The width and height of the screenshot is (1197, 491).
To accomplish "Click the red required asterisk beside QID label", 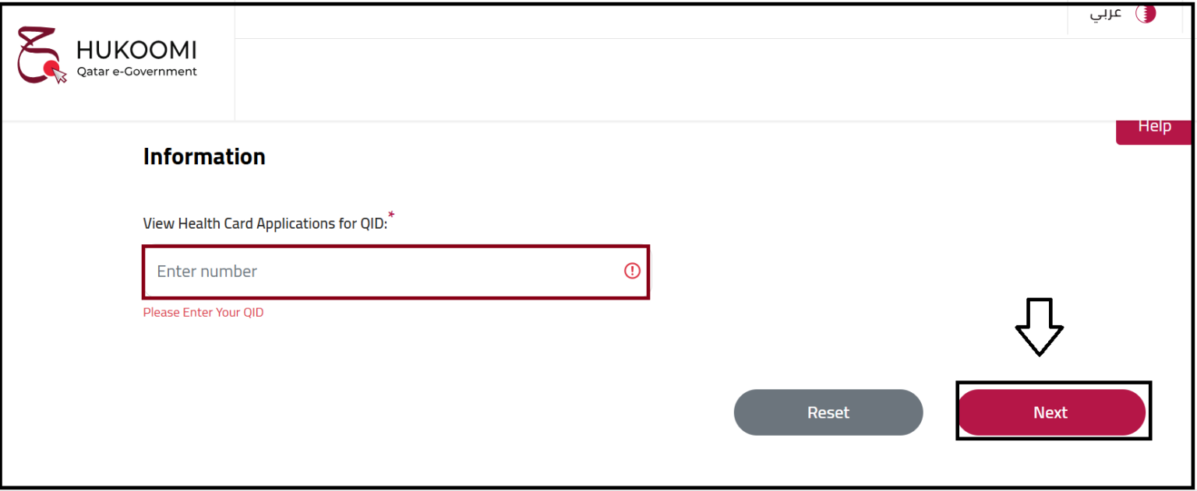I will click(391, 215).
